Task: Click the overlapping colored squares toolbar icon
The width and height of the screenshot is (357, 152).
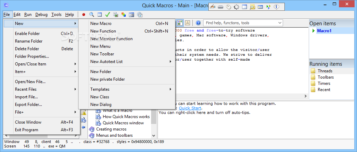Action: click(124, 15)
